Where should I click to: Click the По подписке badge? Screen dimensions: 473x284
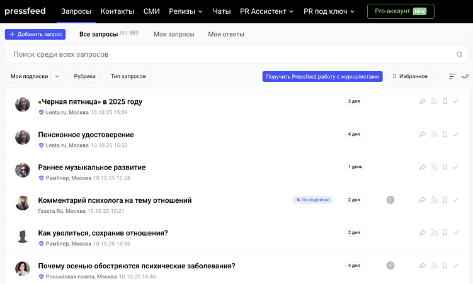313,200
